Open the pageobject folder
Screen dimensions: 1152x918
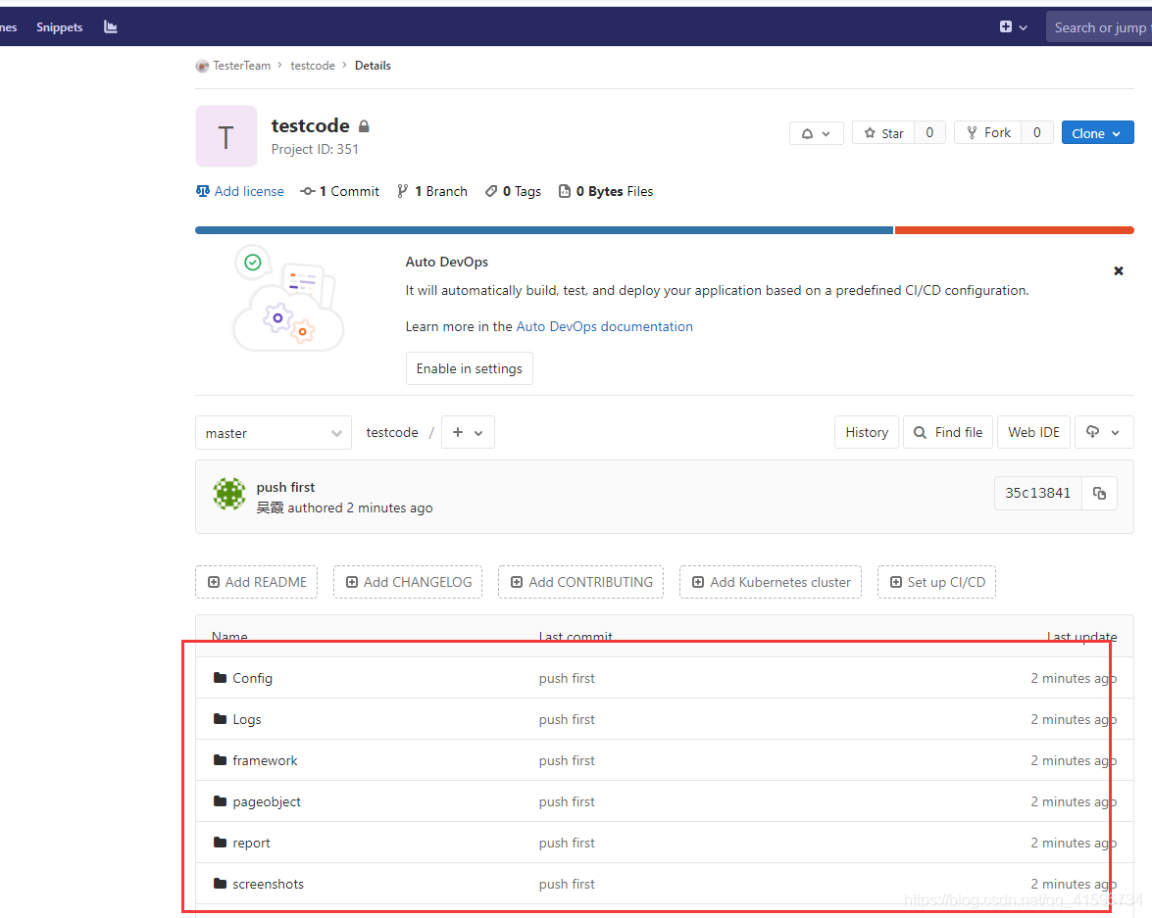(267, 802)
